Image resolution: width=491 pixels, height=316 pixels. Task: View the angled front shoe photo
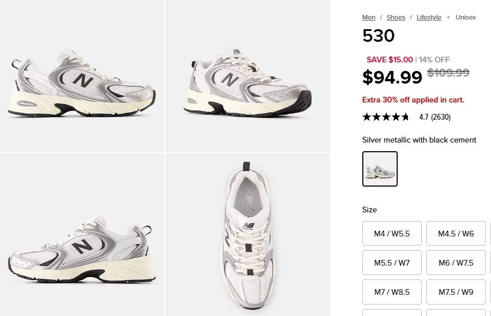[x=247, y=76]
